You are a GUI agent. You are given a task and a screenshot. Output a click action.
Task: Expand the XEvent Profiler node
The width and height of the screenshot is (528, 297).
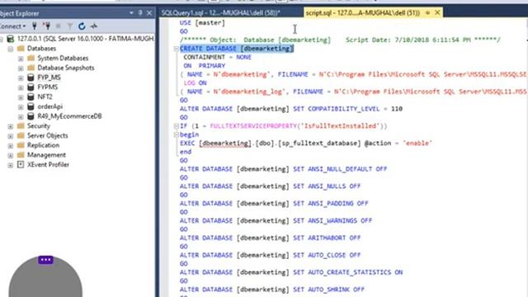[x=11, y=165]
